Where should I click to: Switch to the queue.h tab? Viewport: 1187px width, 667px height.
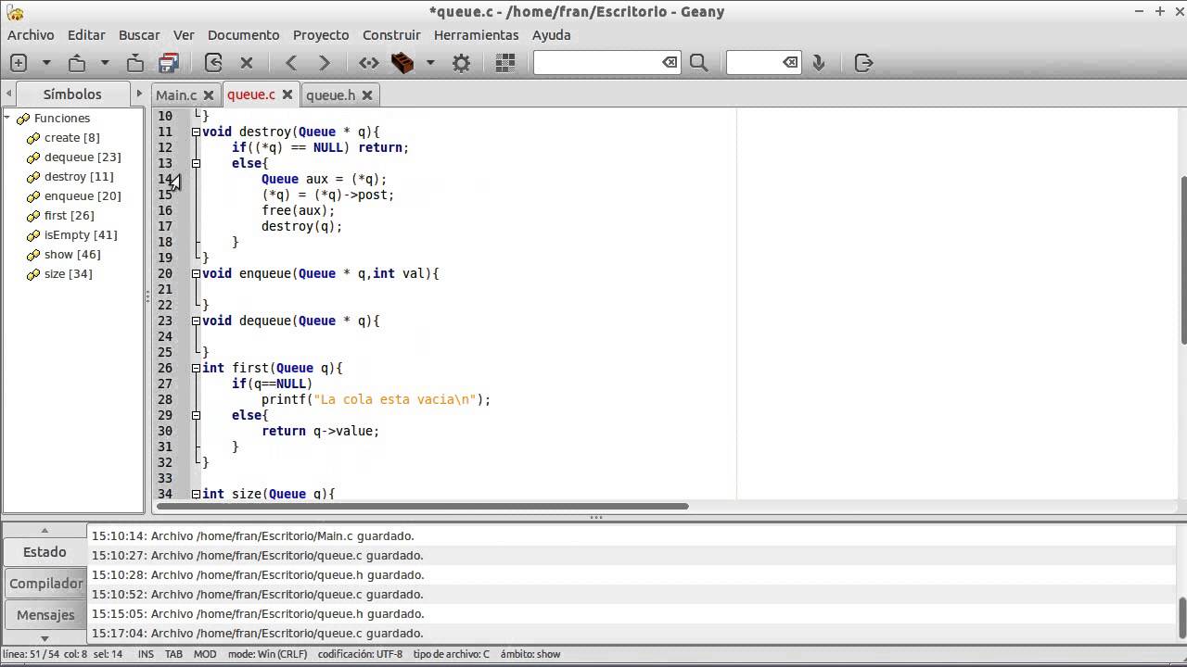[x=330, y=94]
